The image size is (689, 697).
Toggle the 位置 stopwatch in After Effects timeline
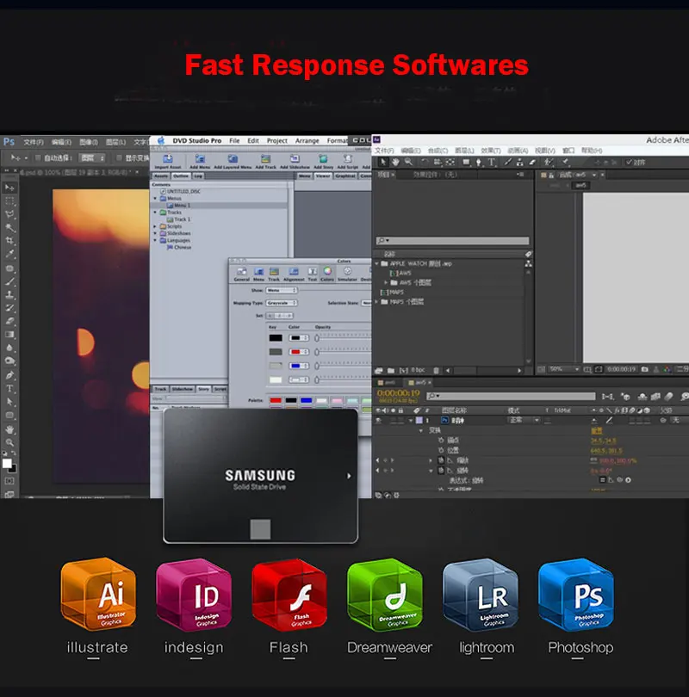click(x=441, y=450)
